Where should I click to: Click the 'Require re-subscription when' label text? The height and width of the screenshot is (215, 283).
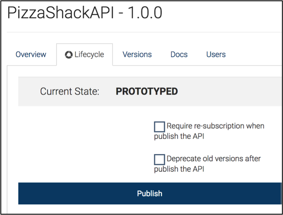tap(215, 126)
